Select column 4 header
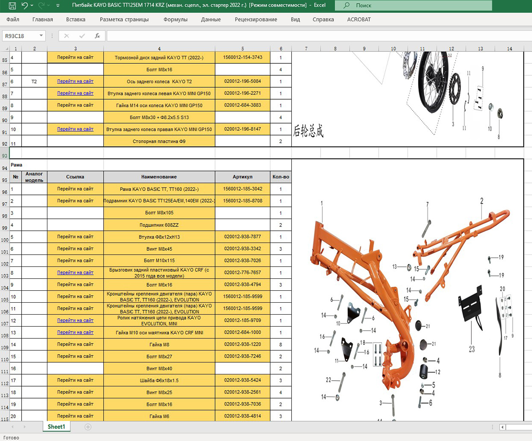Screen dimensions: 532x441 (x=159, y=48)
